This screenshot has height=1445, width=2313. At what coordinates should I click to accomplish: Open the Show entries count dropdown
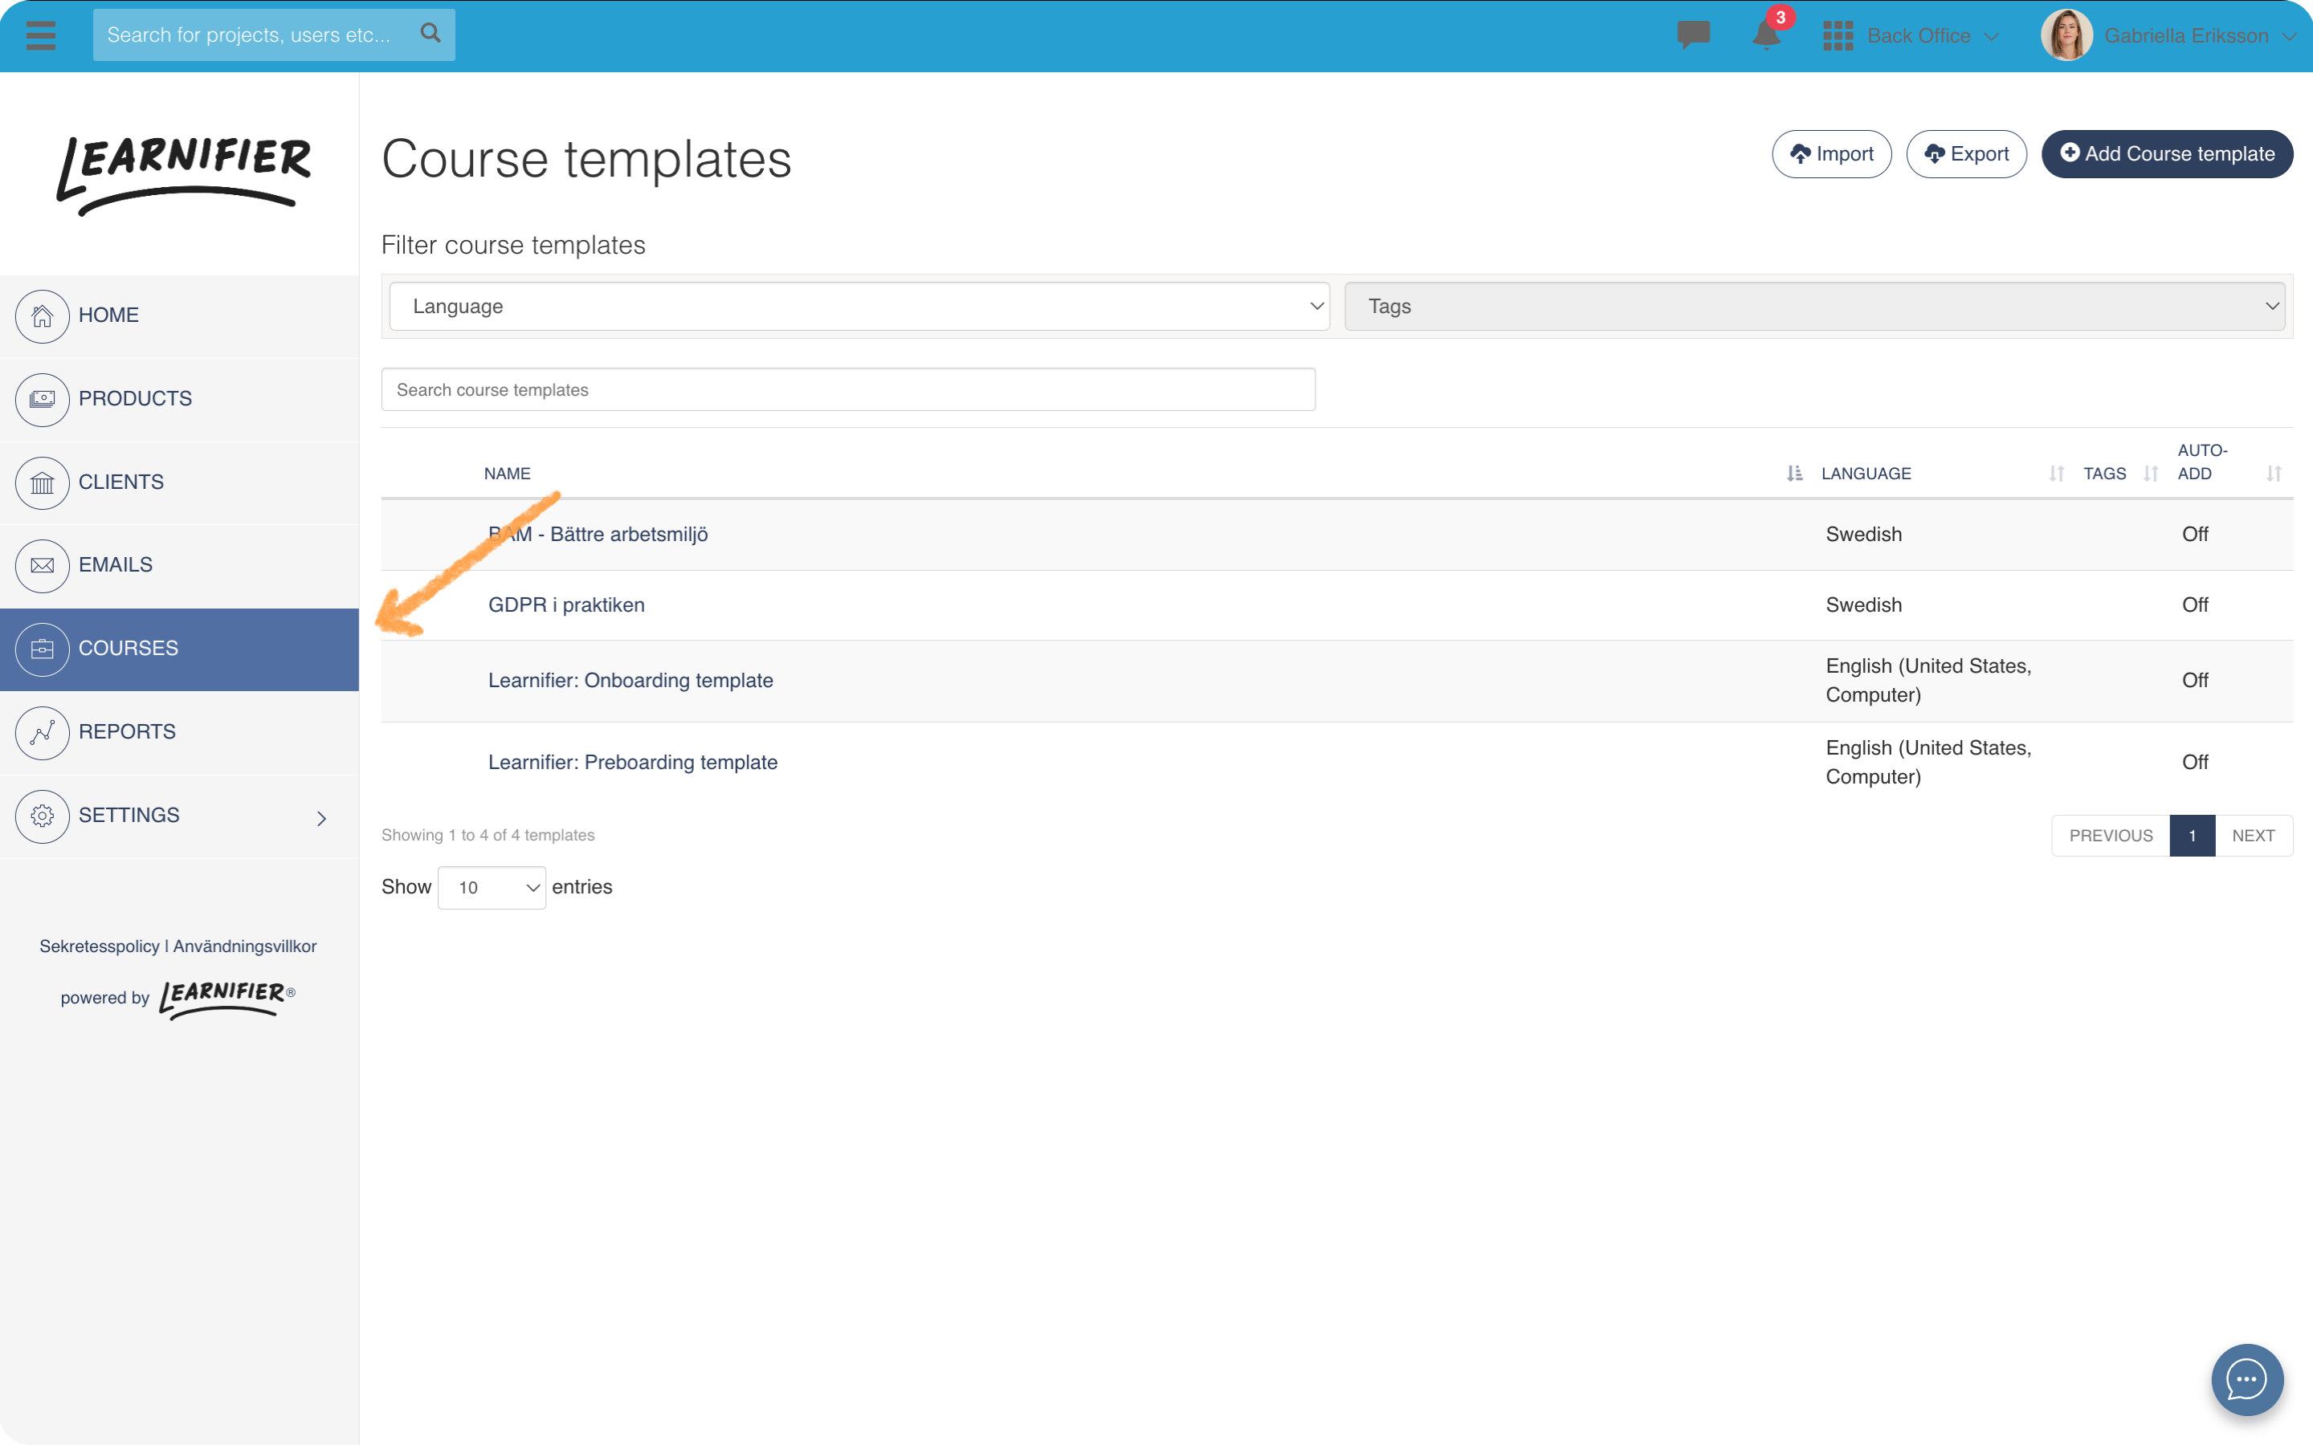coord(492,887)
